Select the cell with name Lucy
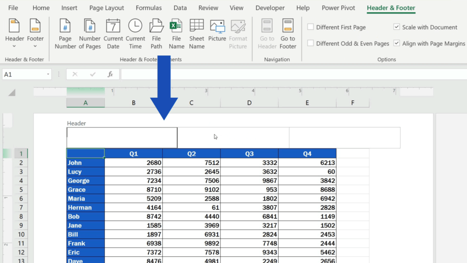Screen dimensions: 467x263 (x=86, y=171)
